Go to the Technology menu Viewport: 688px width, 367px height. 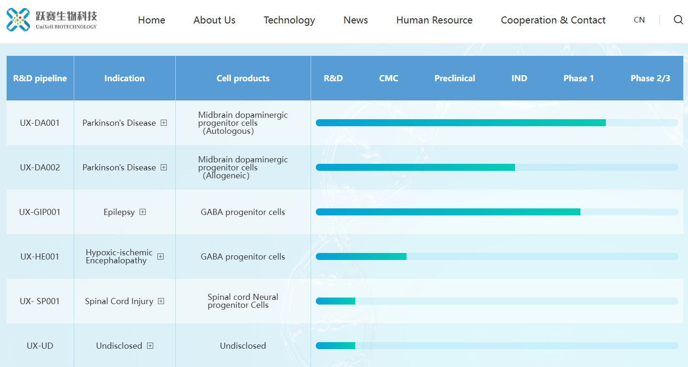[289, 20]
